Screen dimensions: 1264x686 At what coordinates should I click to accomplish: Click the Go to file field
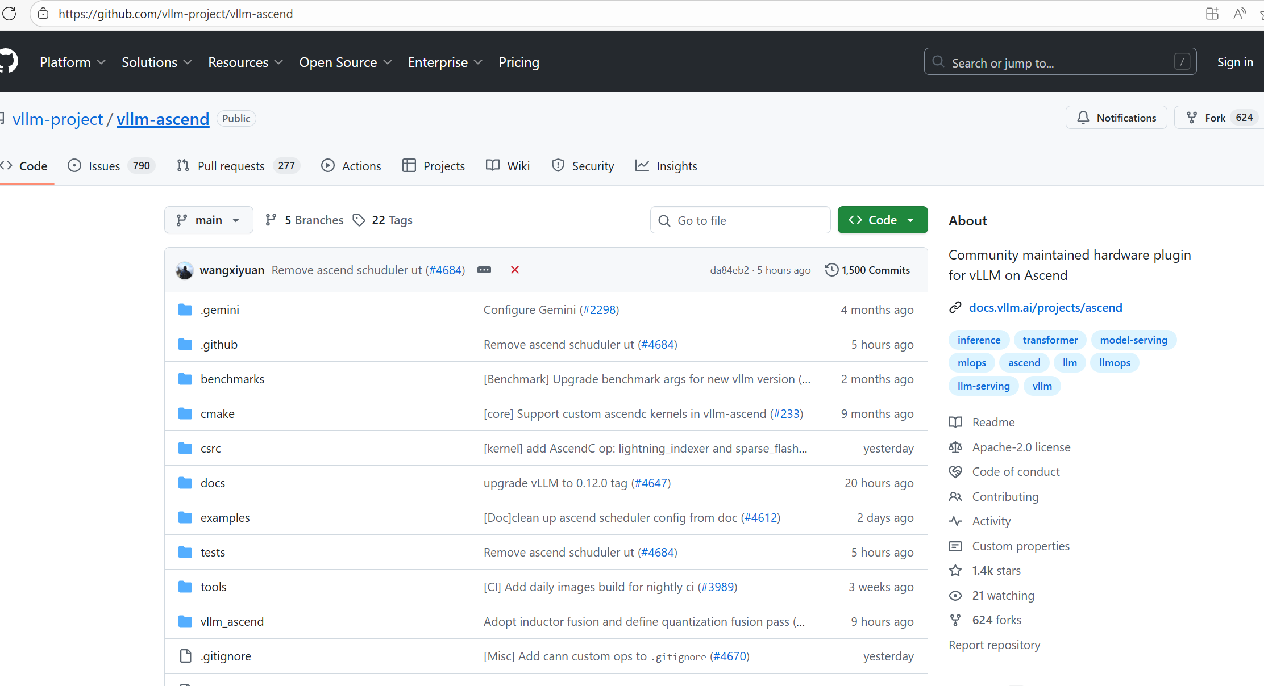click(x=740, y=220)
